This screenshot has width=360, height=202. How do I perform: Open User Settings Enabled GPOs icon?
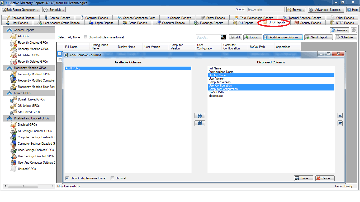pos(13,150)
